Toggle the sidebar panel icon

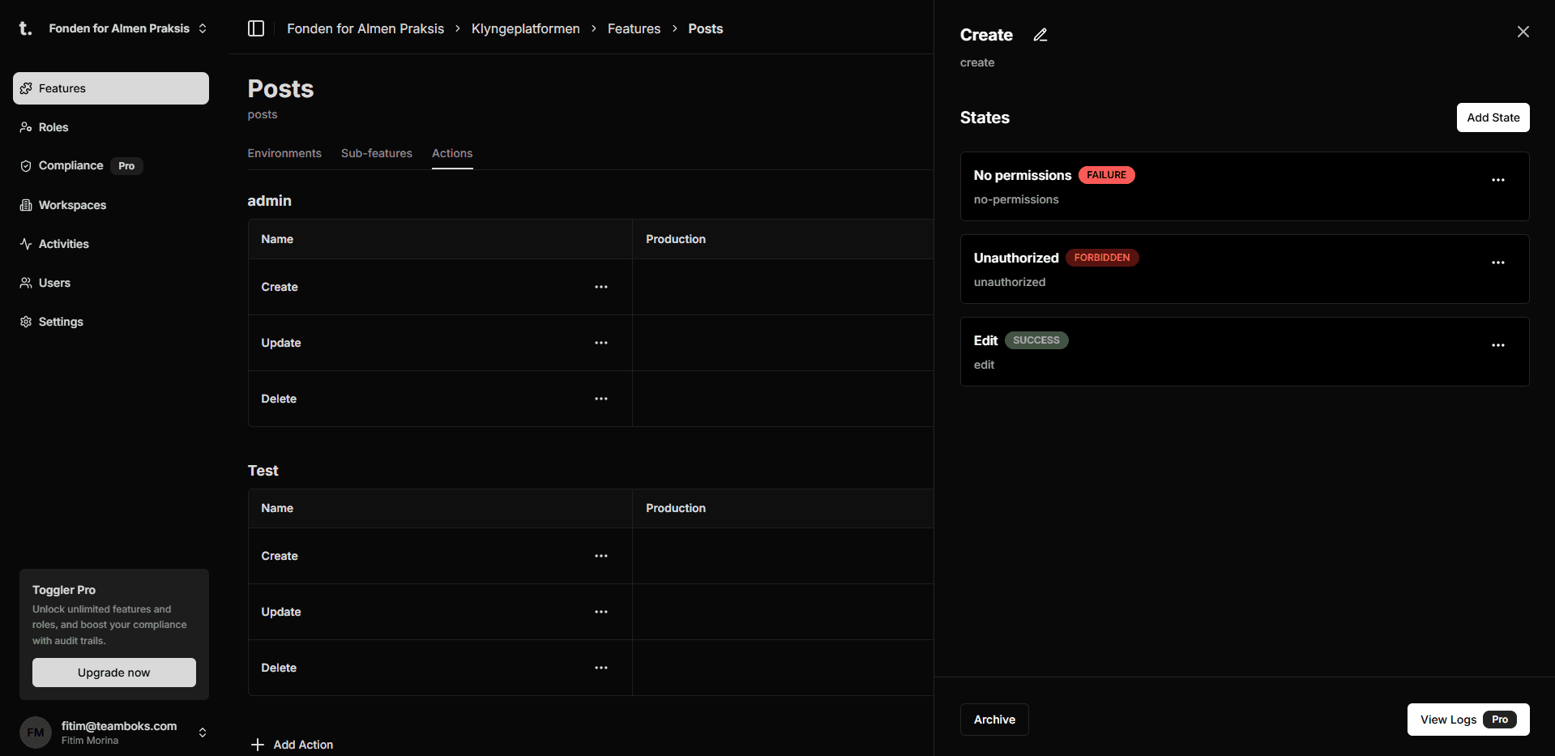(256, 28)
